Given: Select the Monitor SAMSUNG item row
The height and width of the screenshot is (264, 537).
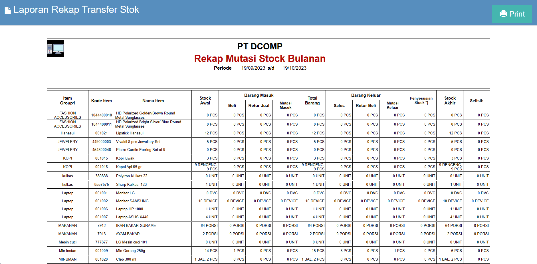Looking at the screenshot, I should pyautogui.click(x=132, y=201).
